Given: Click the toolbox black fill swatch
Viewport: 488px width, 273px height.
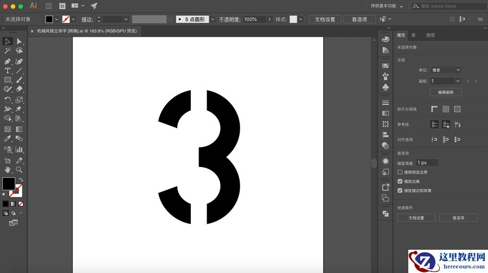Looking at the screenshot, I should tap(8, 184).
